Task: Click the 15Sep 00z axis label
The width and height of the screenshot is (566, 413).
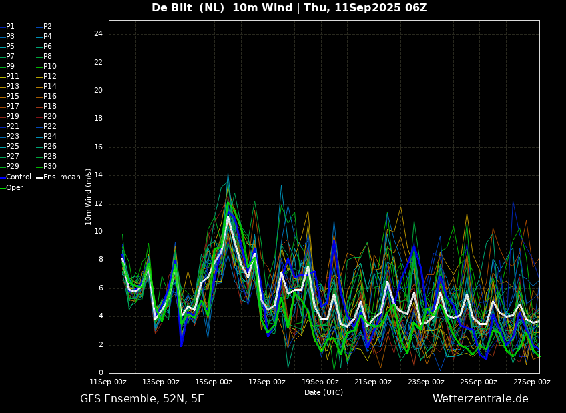Action: point(214,382)
